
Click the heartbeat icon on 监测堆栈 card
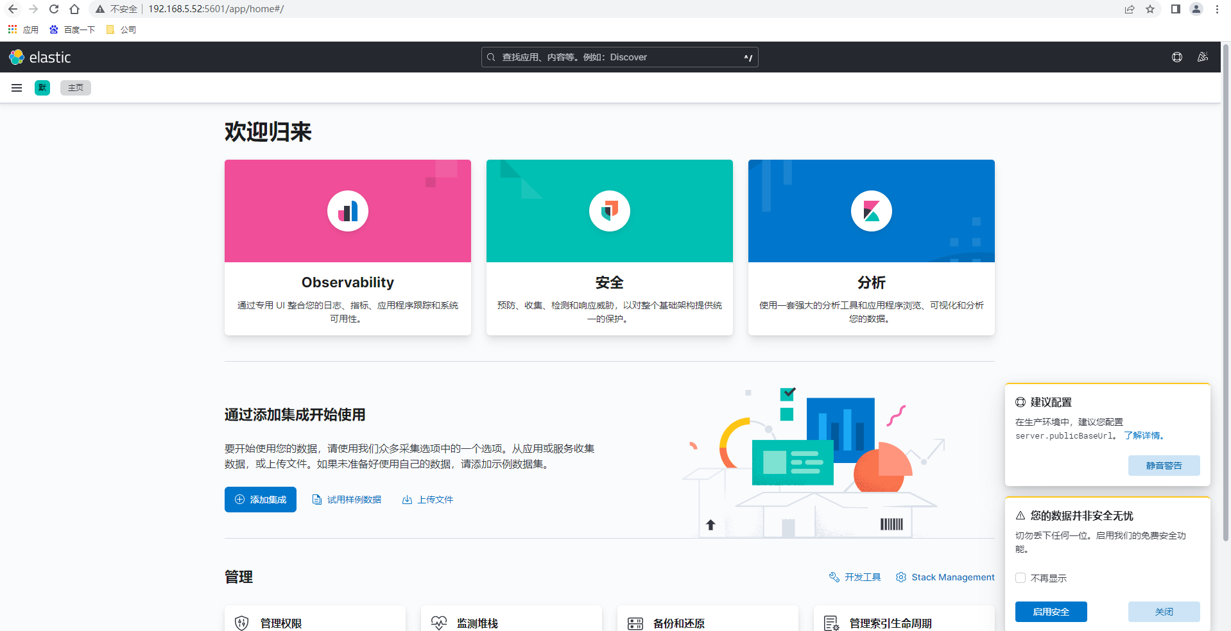pos(439,623)
